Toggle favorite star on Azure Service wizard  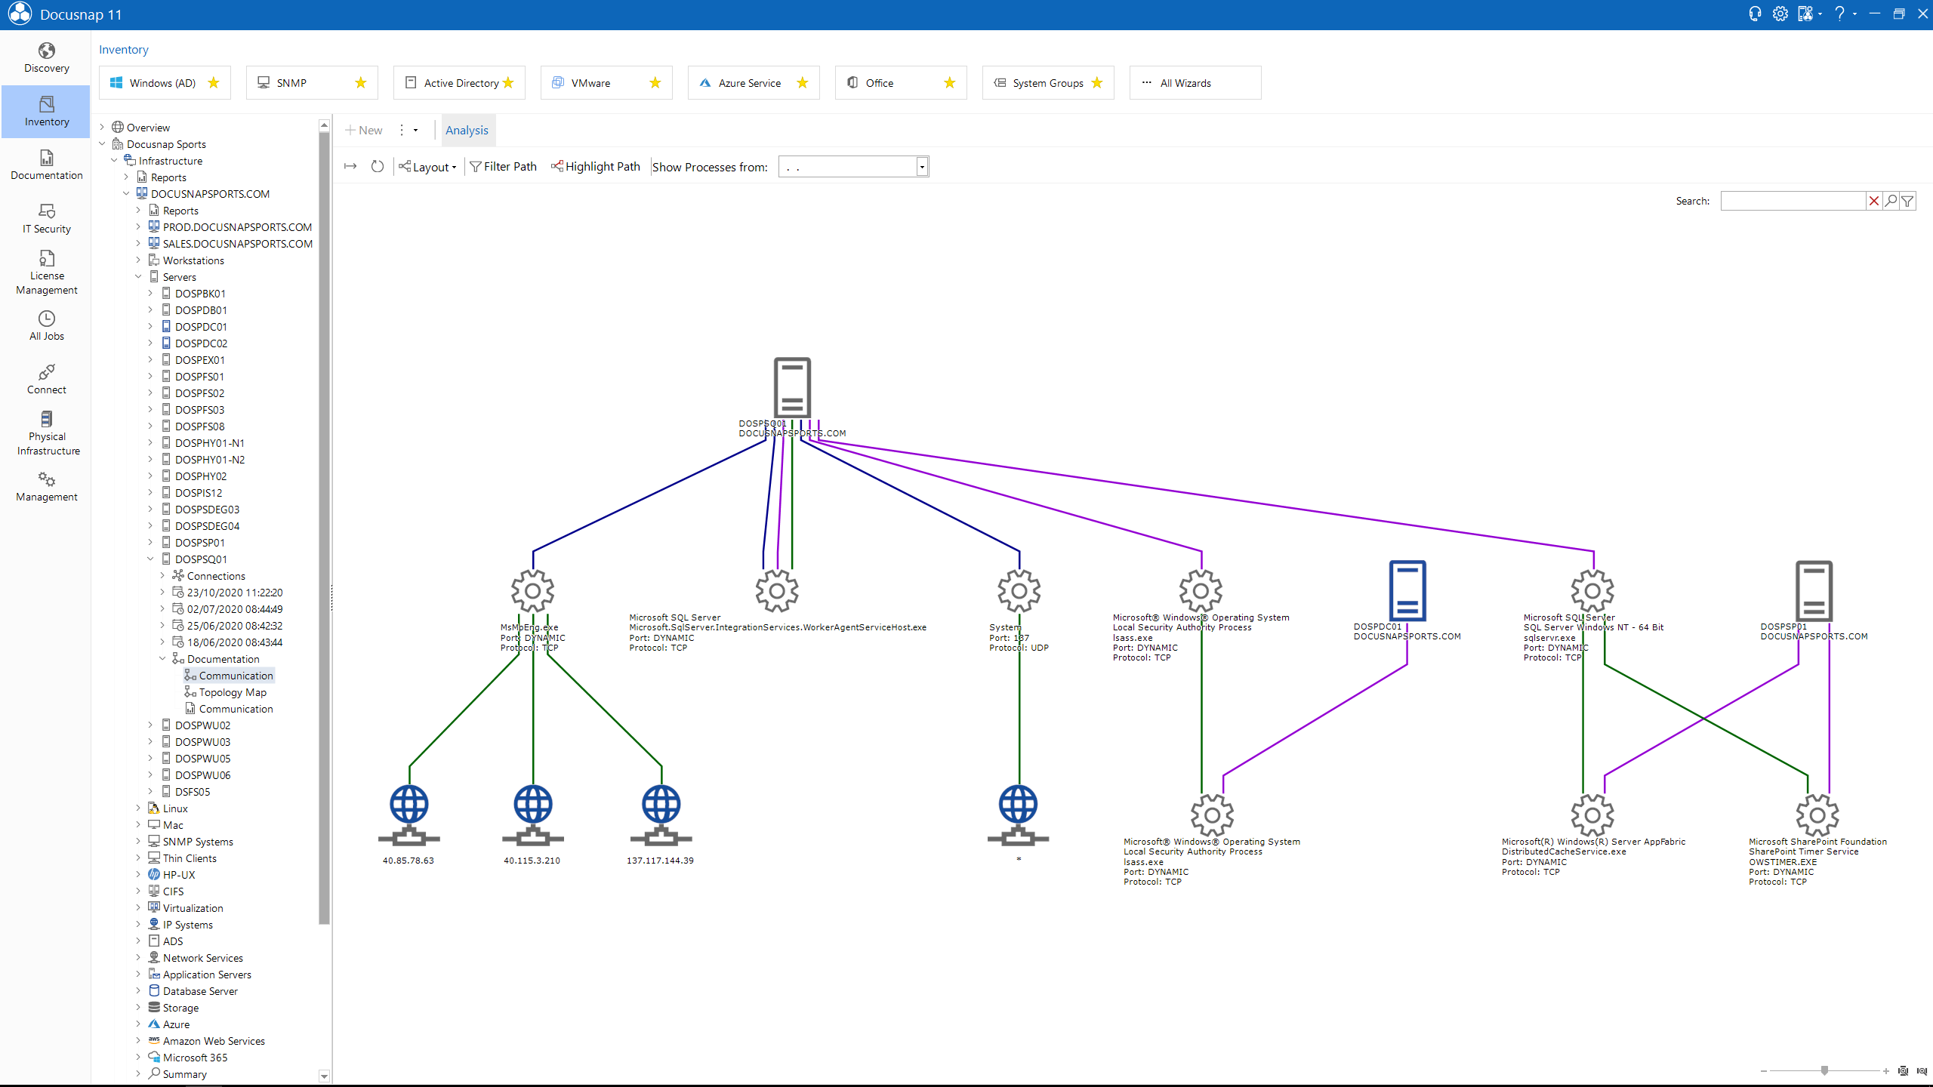tap(803, 82)
